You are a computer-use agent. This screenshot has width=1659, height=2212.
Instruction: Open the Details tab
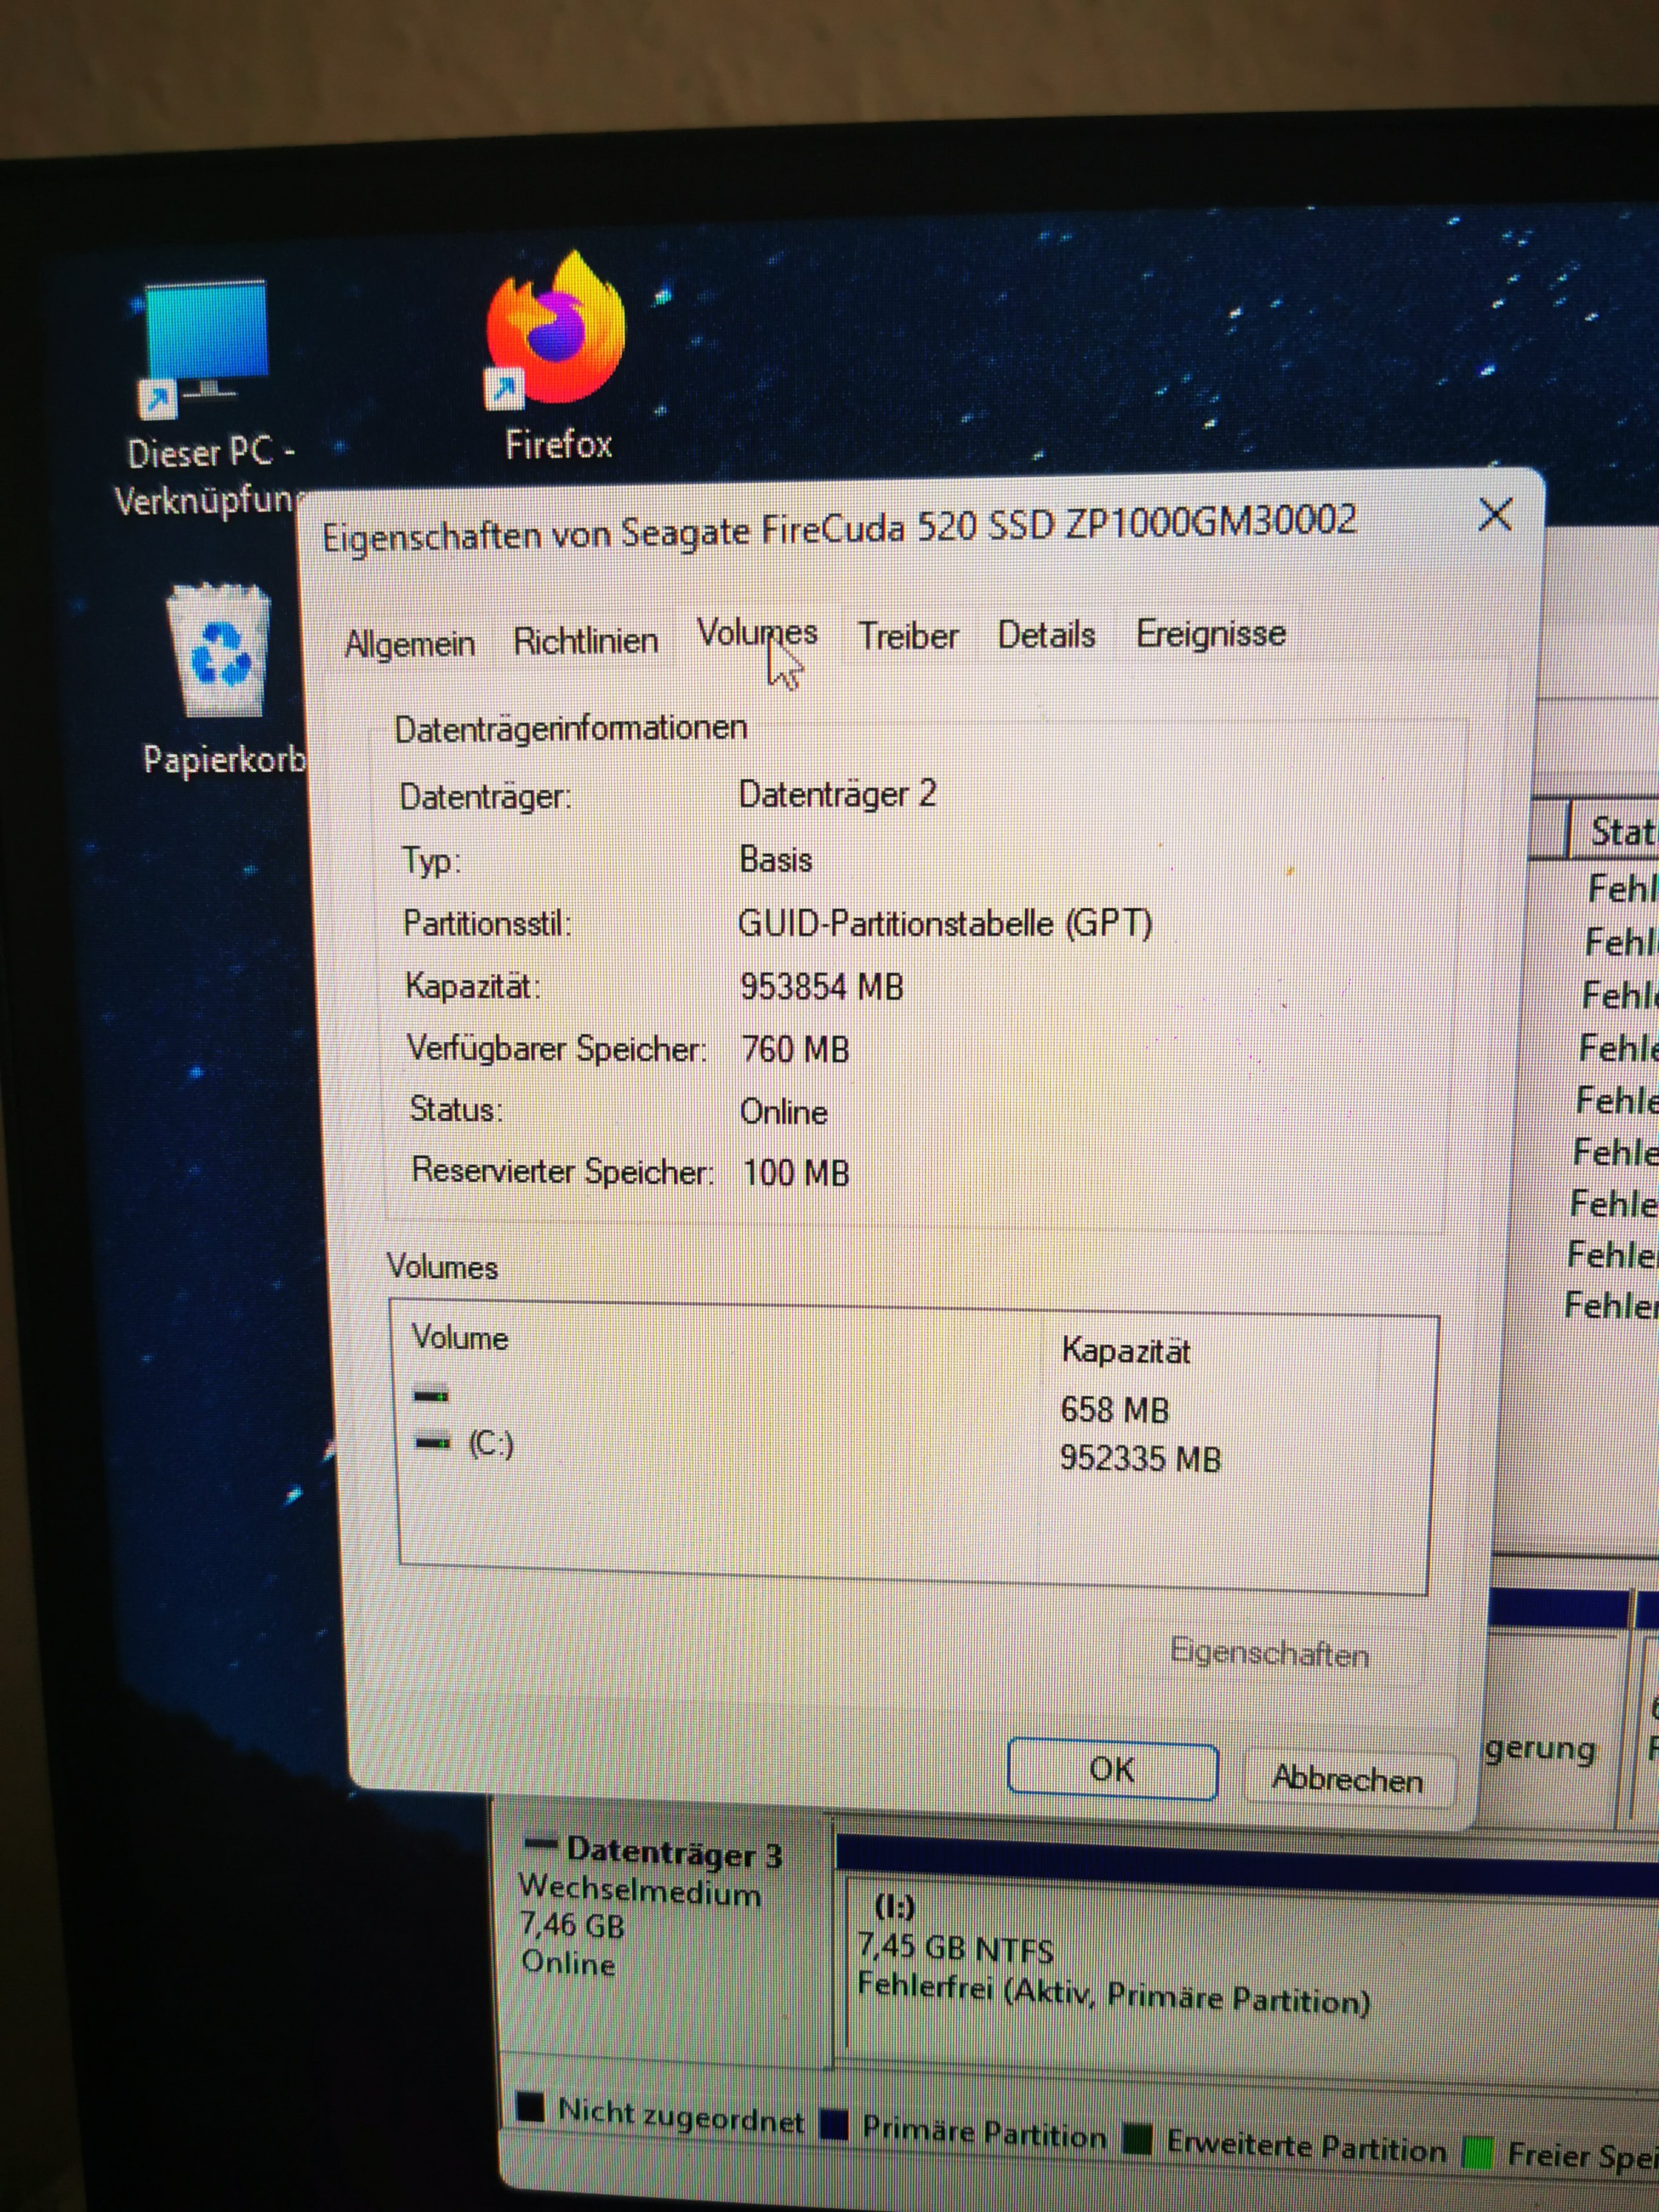coord(1046,635)
